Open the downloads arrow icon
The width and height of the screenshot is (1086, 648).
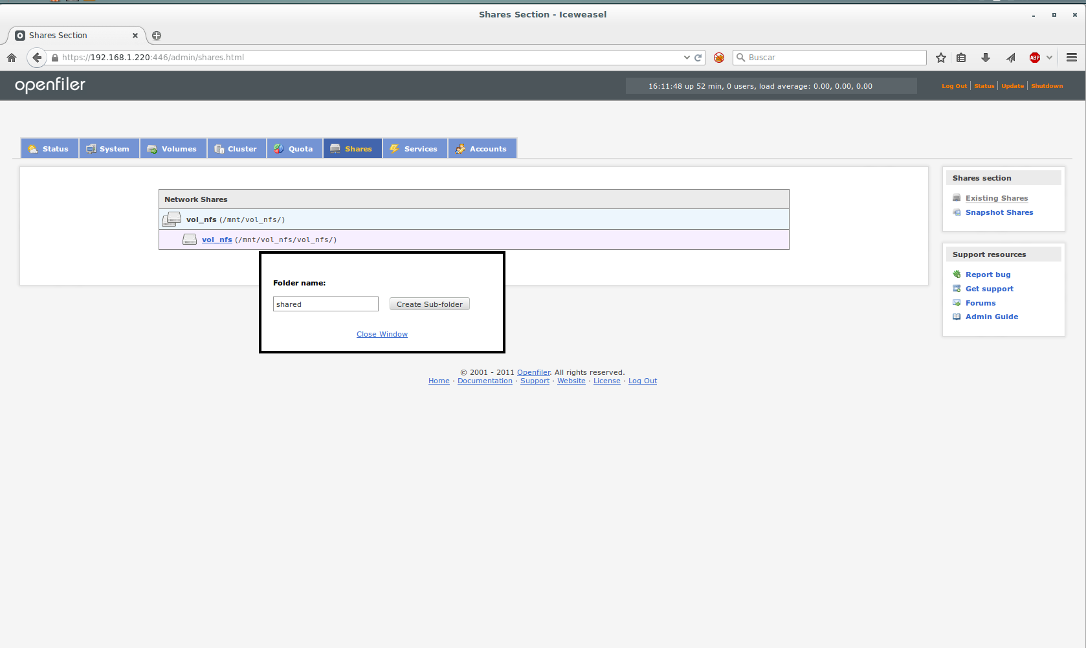[x=985, y=58]
